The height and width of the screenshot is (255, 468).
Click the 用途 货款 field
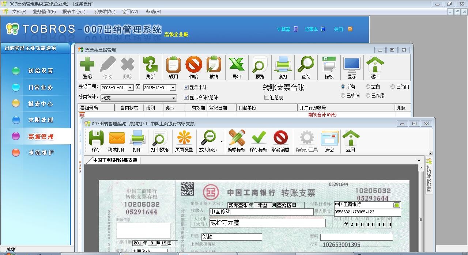(231, 237)
